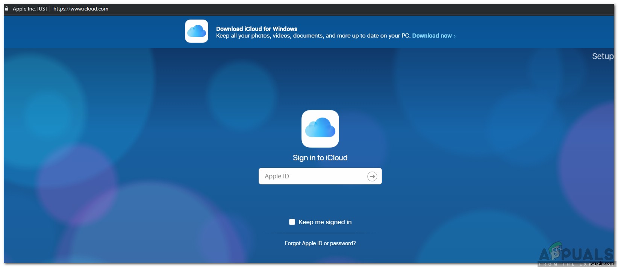618x267 pixels.
Task: Enable the Keep me signed in checkbox
Action: tap(292, 222)
